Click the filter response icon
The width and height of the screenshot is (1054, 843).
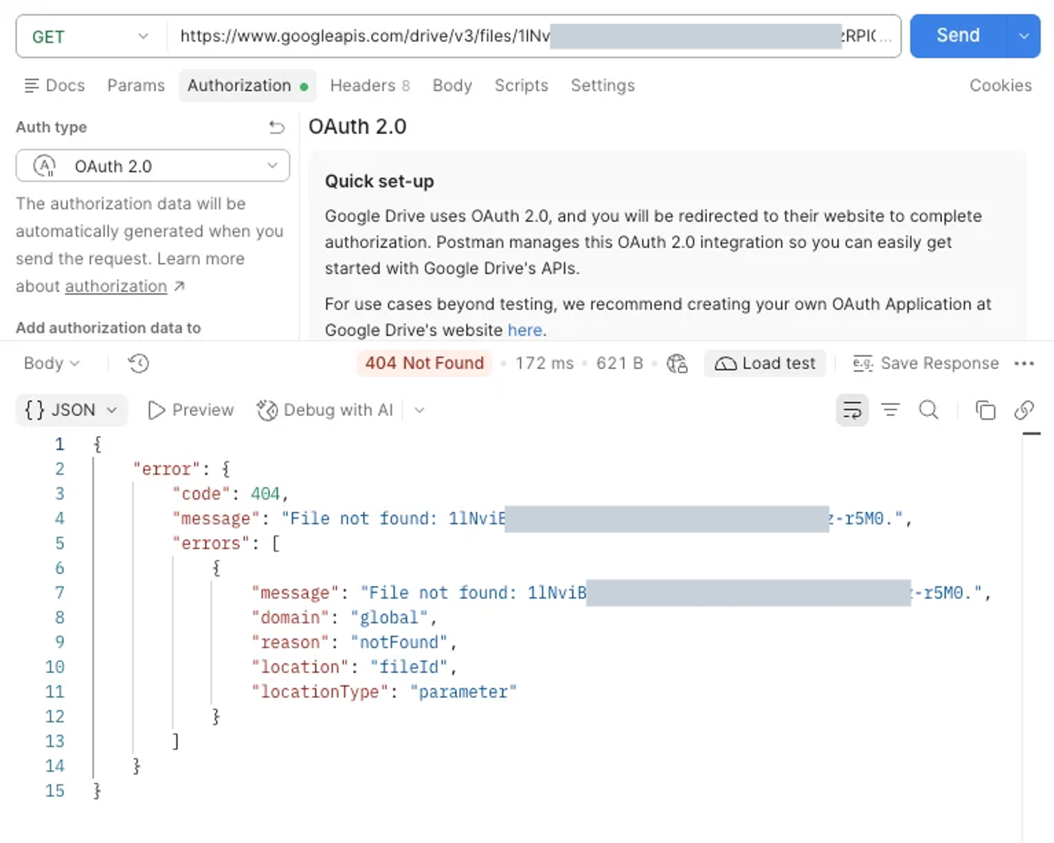(x=890, y=410)
